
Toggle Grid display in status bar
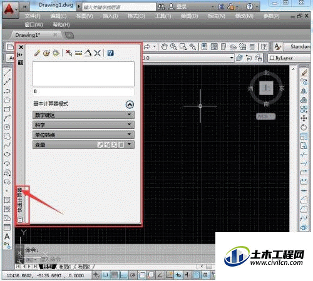(115, 275)
